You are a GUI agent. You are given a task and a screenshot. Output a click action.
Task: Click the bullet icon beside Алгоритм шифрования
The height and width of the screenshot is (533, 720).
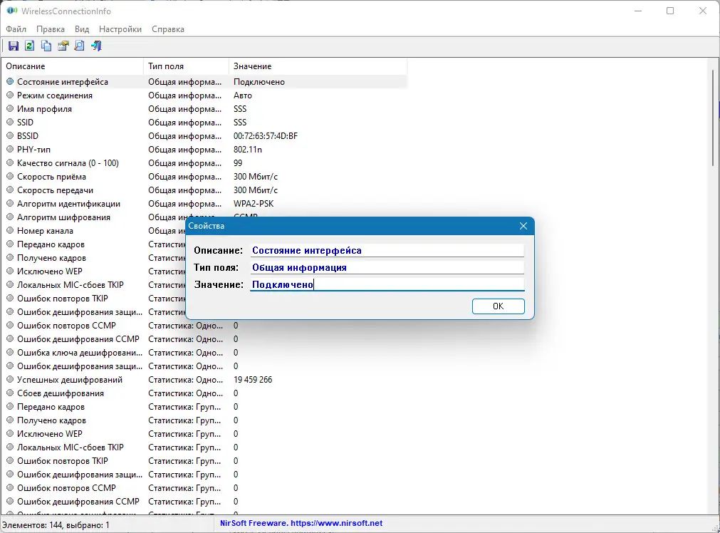click(10, 217)
